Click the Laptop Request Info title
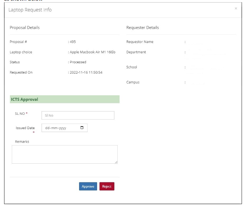This screenshot has height=206, width=249. [x=30, y=10]
